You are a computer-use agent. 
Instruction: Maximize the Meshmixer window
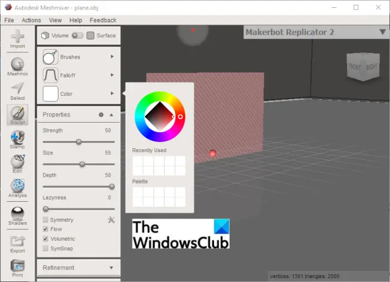point(356,7)
